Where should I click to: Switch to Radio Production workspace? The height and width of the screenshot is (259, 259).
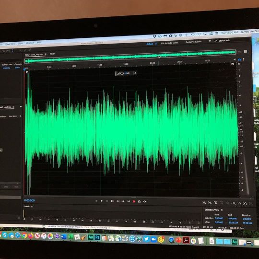[193, 42]
